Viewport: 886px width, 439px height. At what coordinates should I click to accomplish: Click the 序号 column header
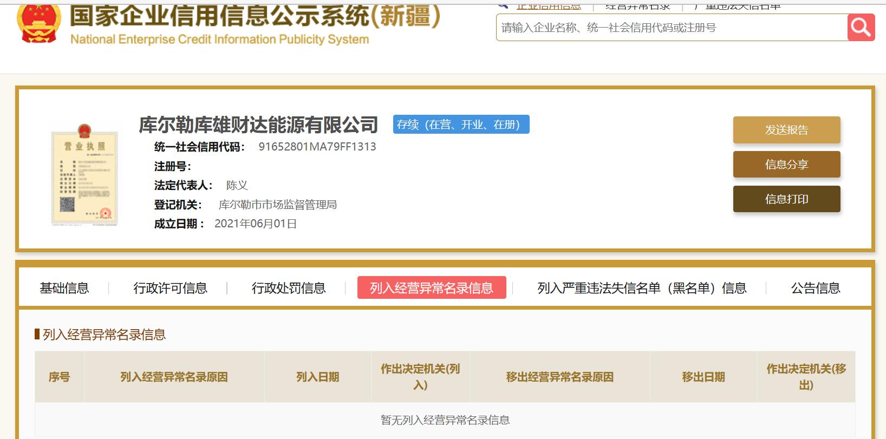click(x=60, y=377)
